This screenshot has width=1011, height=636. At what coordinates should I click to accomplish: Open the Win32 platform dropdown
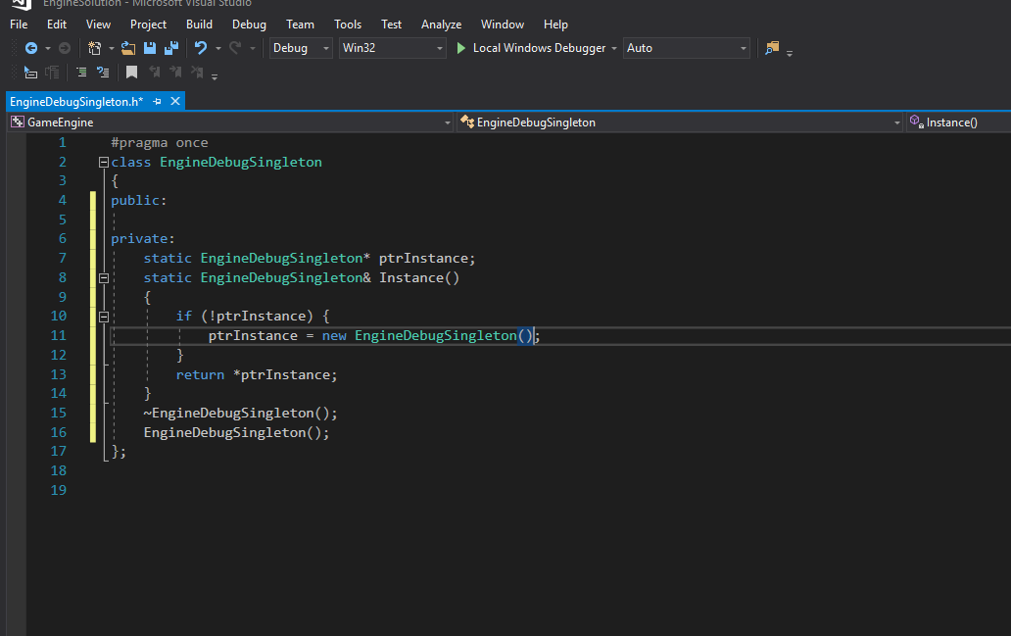[392, 47]
